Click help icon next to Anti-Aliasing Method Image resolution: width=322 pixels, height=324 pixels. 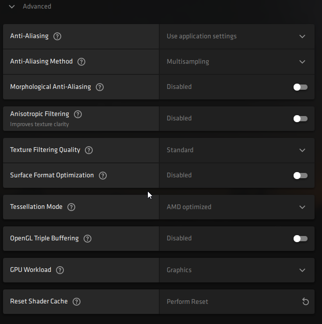pos(81,62)
